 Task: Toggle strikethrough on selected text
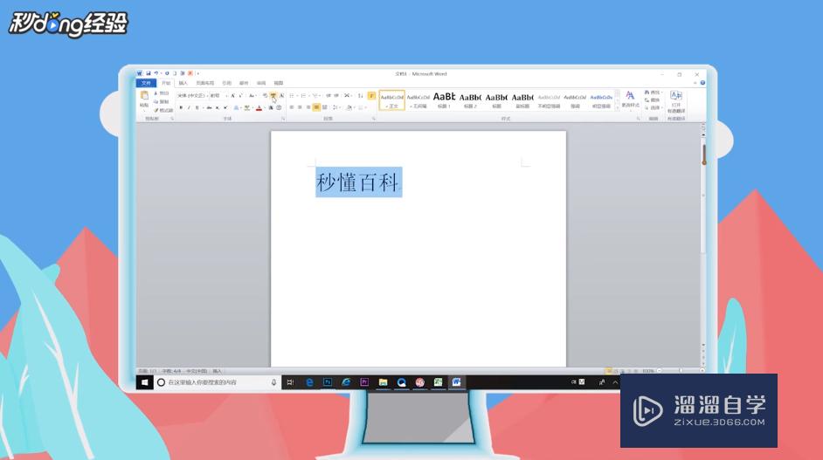point(209,107)
